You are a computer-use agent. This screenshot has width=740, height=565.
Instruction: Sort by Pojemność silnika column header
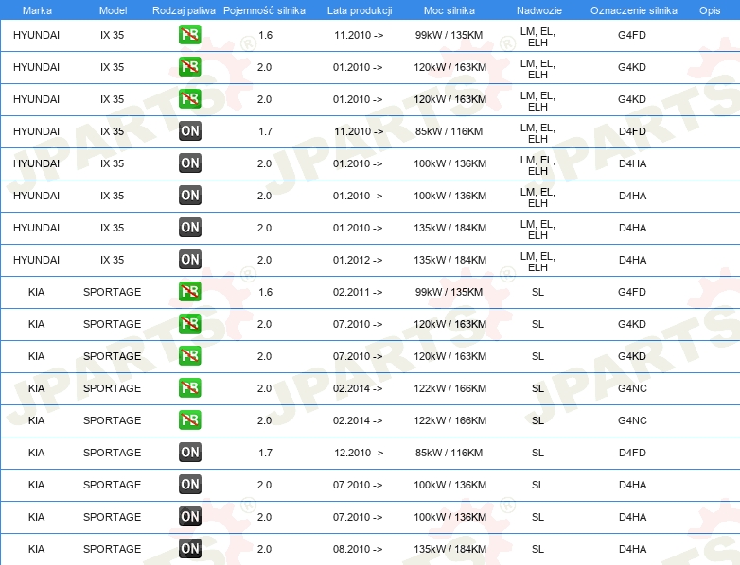[x=264, y=9]
